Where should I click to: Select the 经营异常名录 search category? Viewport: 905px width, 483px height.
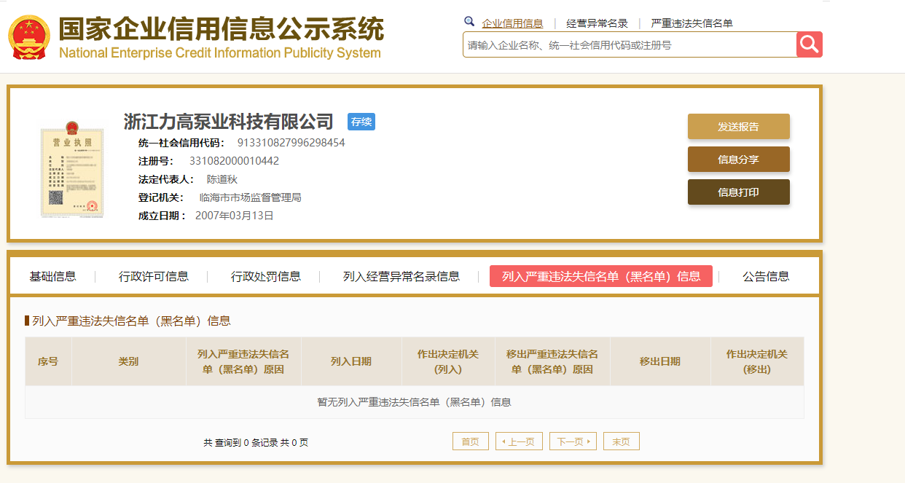(597, 23)
